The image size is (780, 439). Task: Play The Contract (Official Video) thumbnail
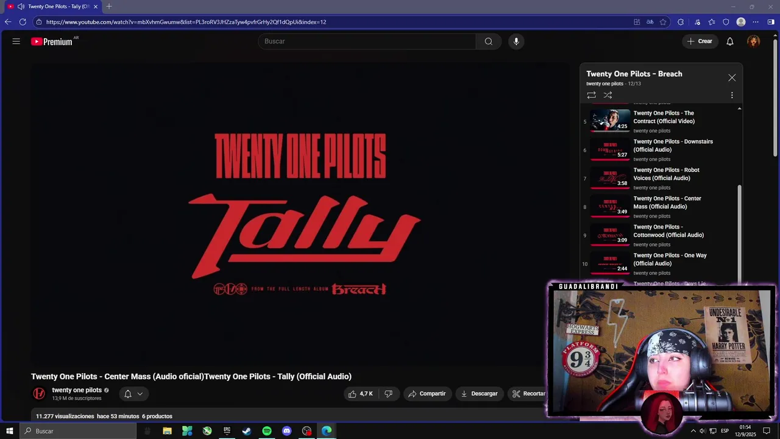pyautogui.click(x=610, y=120)
